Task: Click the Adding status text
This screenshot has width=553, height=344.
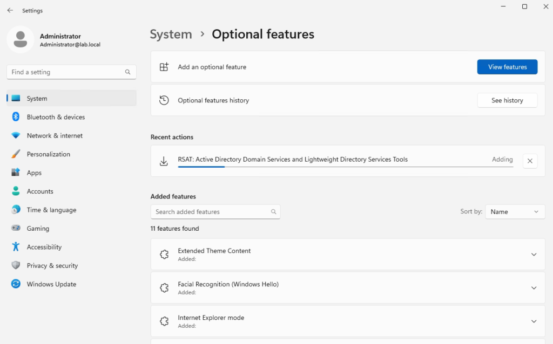Action: (502, 160)
